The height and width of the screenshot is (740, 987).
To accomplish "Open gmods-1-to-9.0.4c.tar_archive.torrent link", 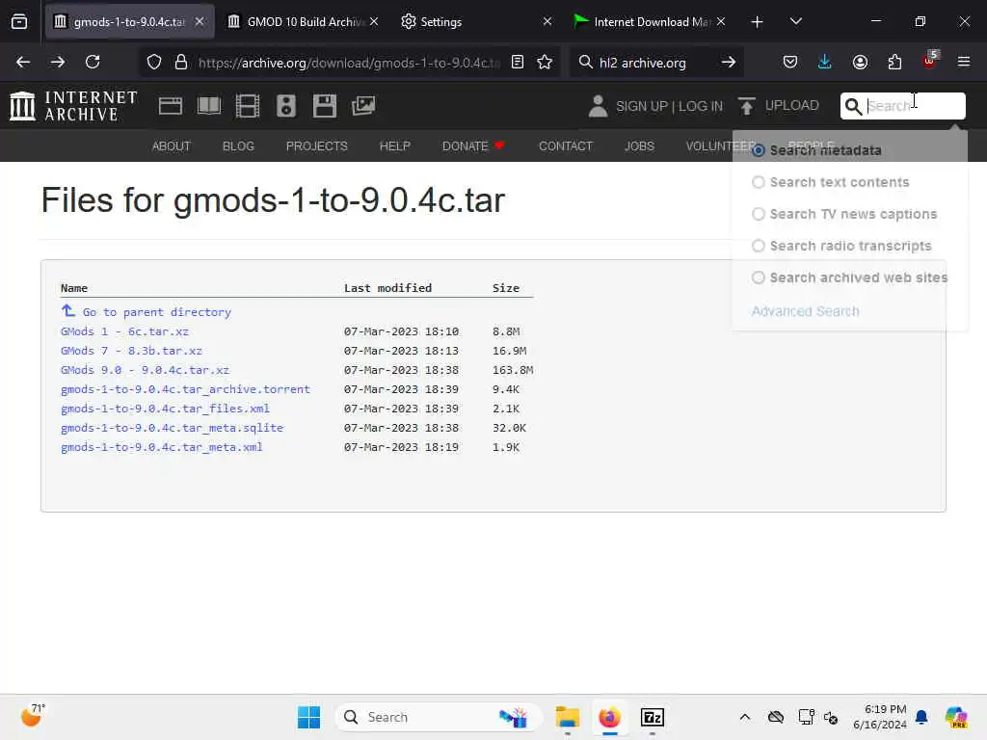I will point(186,389).
